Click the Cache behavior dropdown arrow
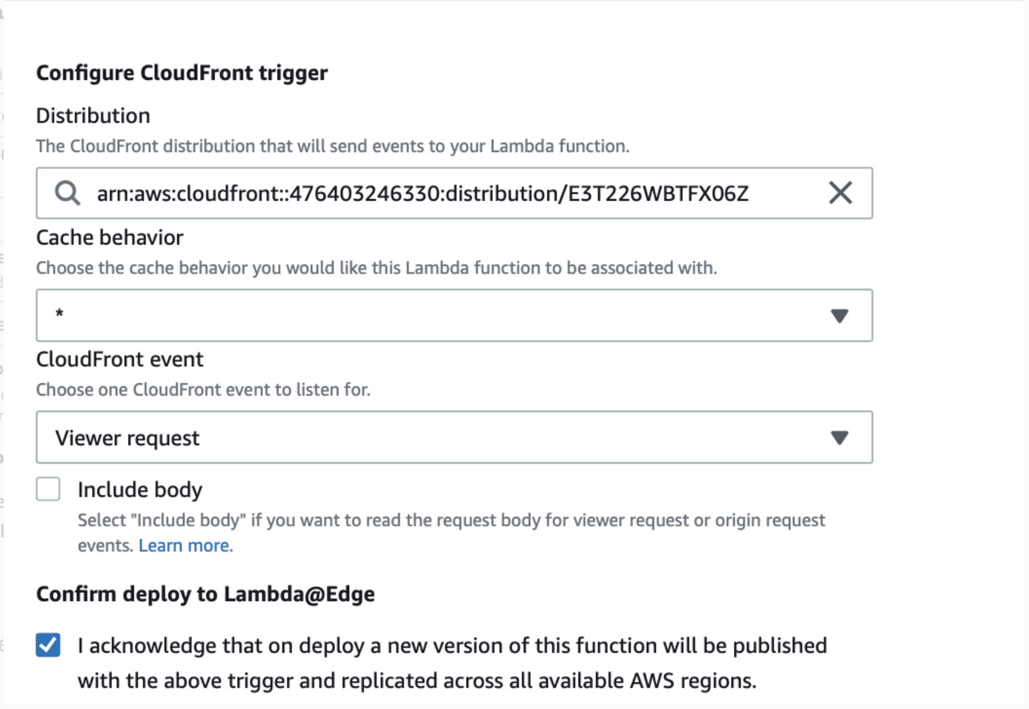1029x709 pixels. [x=840, y=316]
